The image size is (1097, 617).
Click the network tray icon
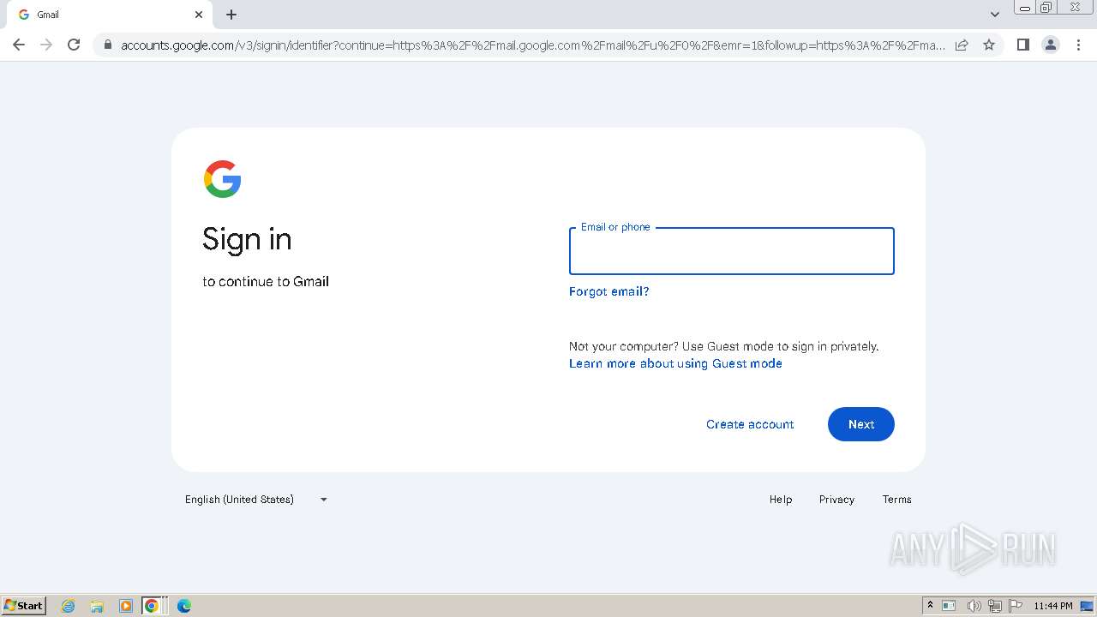995,606
